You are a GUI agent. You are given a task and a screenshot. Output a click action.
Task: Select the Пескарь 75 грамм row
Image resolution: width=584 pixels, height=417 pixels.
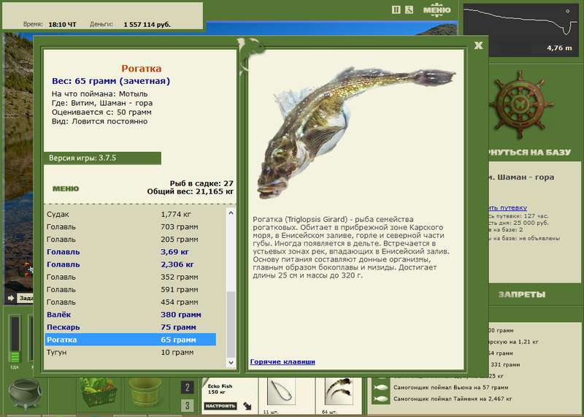click(131, 327)
